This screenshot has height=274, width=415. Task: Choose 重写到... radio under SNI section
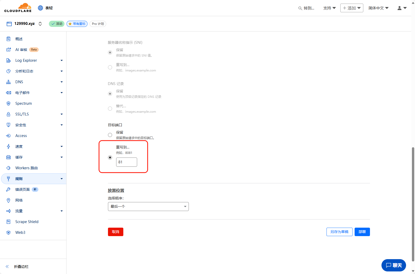[x=110, y=67]
